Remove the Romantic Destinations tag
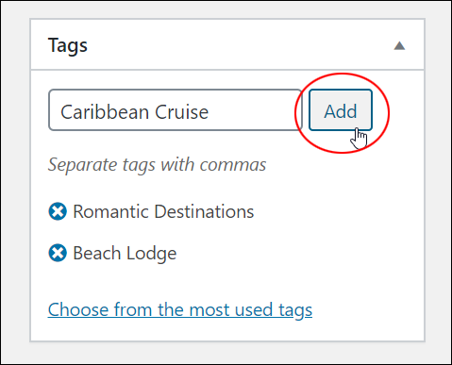The width and height of the screenshot is (452, 365). pos(58,211)
